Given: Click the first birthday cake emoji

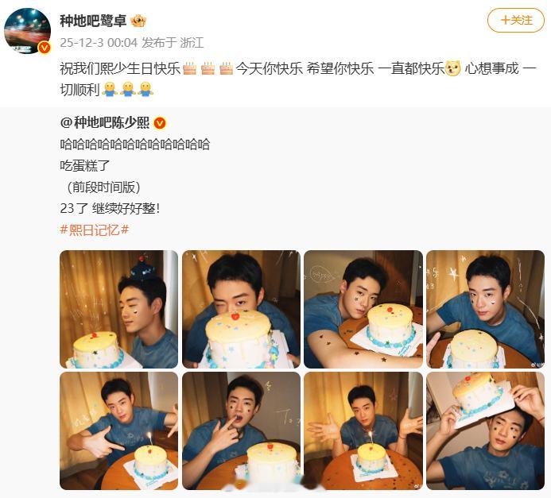Looking at the screenshot, I should (189, 68).
